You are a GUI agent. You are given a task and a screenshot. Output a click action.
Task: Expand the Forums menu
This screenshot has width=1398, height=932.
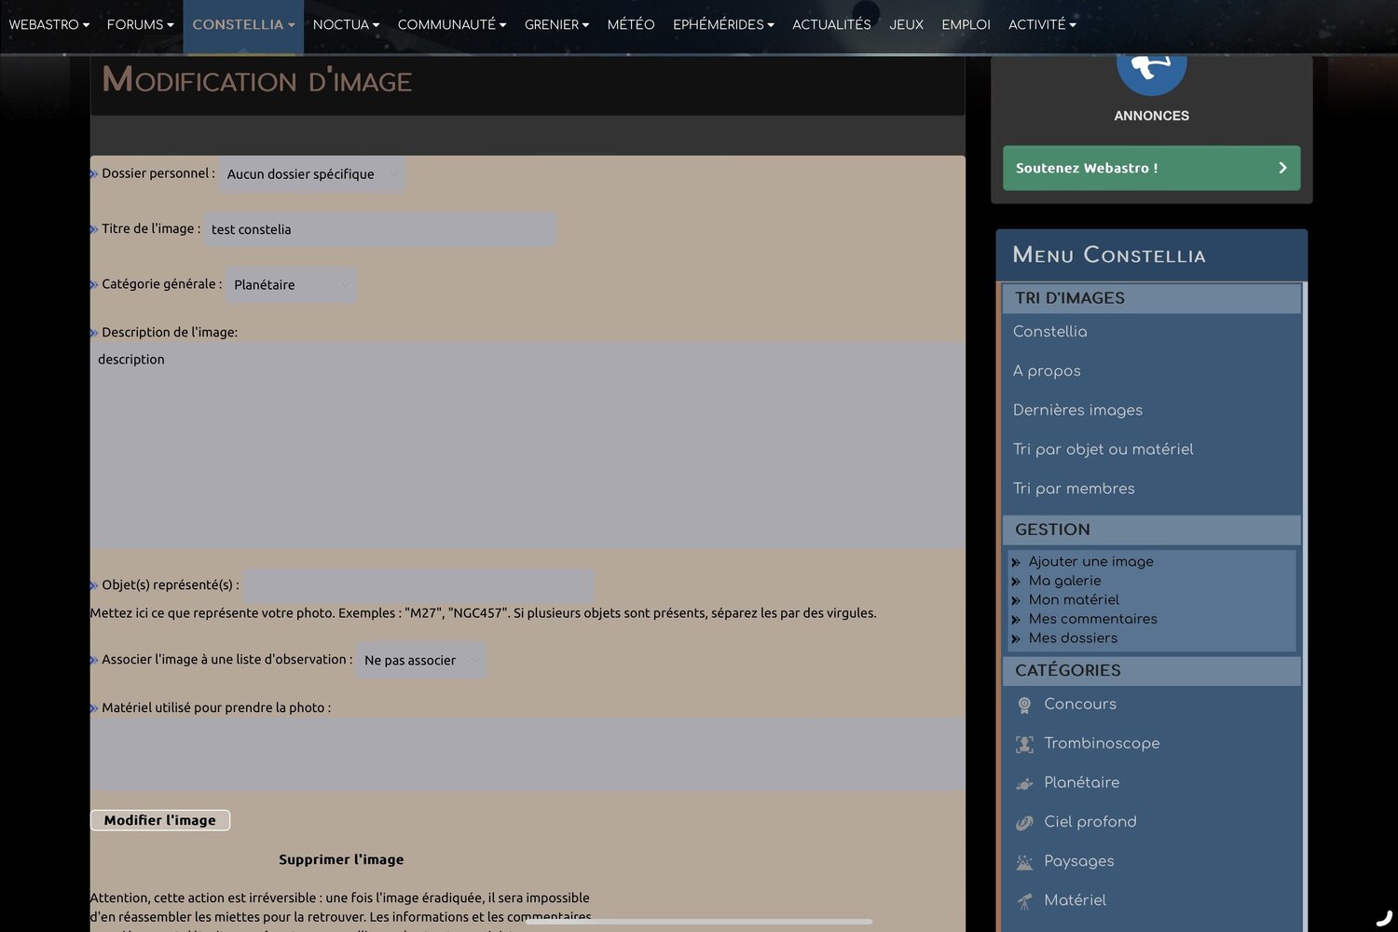140,25
